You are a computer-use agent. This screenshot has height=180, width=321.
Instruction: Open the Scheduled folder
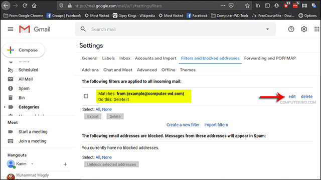[28, 70]
